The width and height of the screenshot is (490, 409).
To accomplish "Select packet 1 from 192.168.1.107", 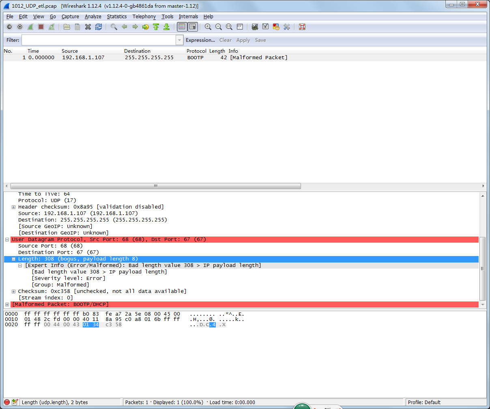I will pos(245,58).
